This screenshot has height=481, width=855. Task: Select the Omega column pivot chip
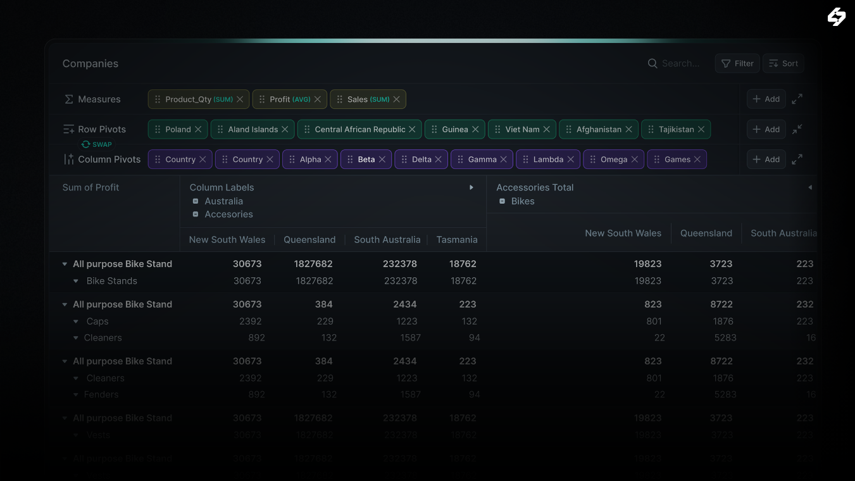click(x=613, y=159)
